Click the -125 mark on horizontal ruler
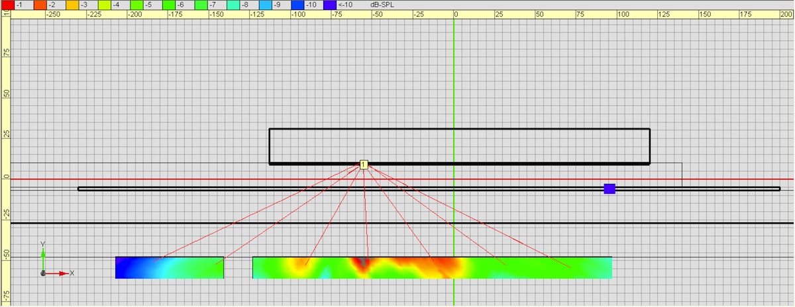Screen dimensions: 795x307 (256, 14)
